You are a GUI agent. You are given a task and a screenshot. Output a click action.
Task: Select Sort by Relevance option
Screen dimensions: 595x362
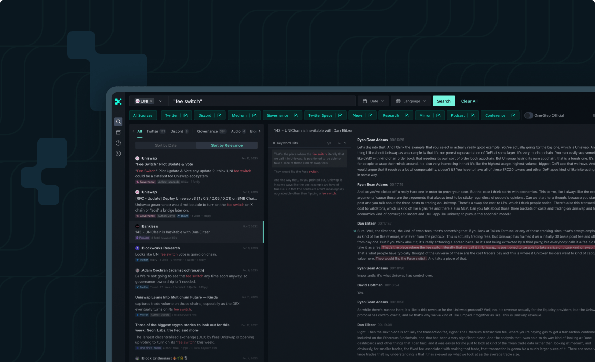[227, 145]
